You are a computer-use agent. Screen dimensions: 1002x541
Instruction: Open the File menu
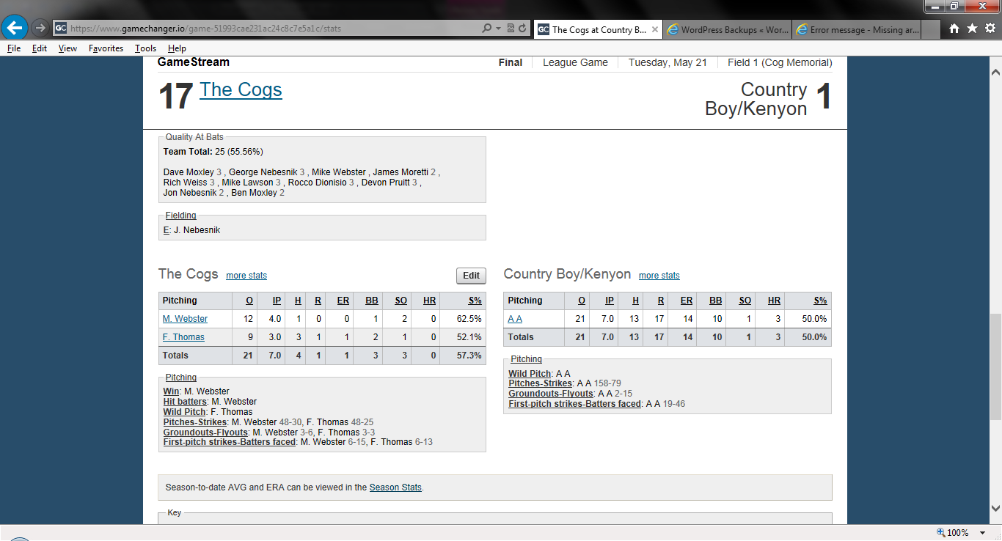click(14, 48)
